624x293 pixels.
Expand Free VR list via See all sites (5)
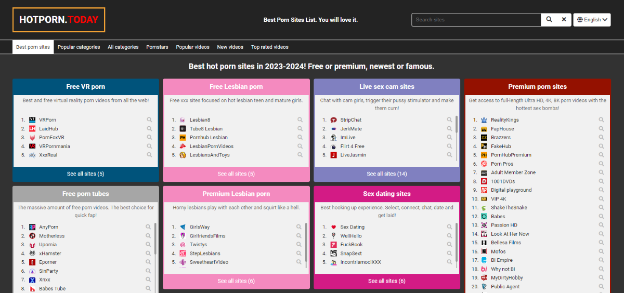click(x=85, y=174)
